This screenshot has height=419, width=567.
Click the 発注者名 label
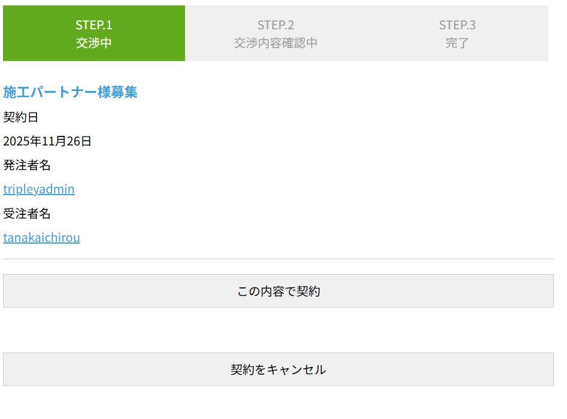[27, 165]
